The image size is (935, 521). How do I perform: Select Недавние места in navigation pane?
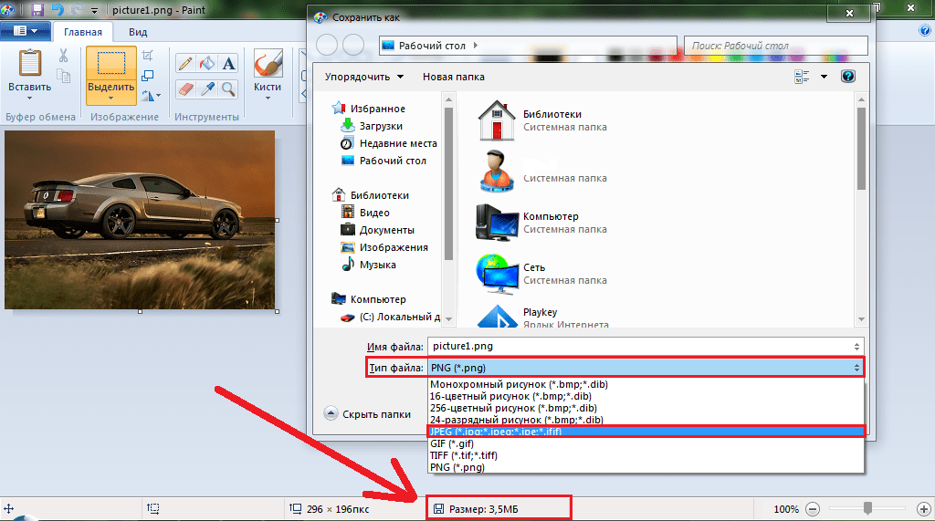point(389,143)
